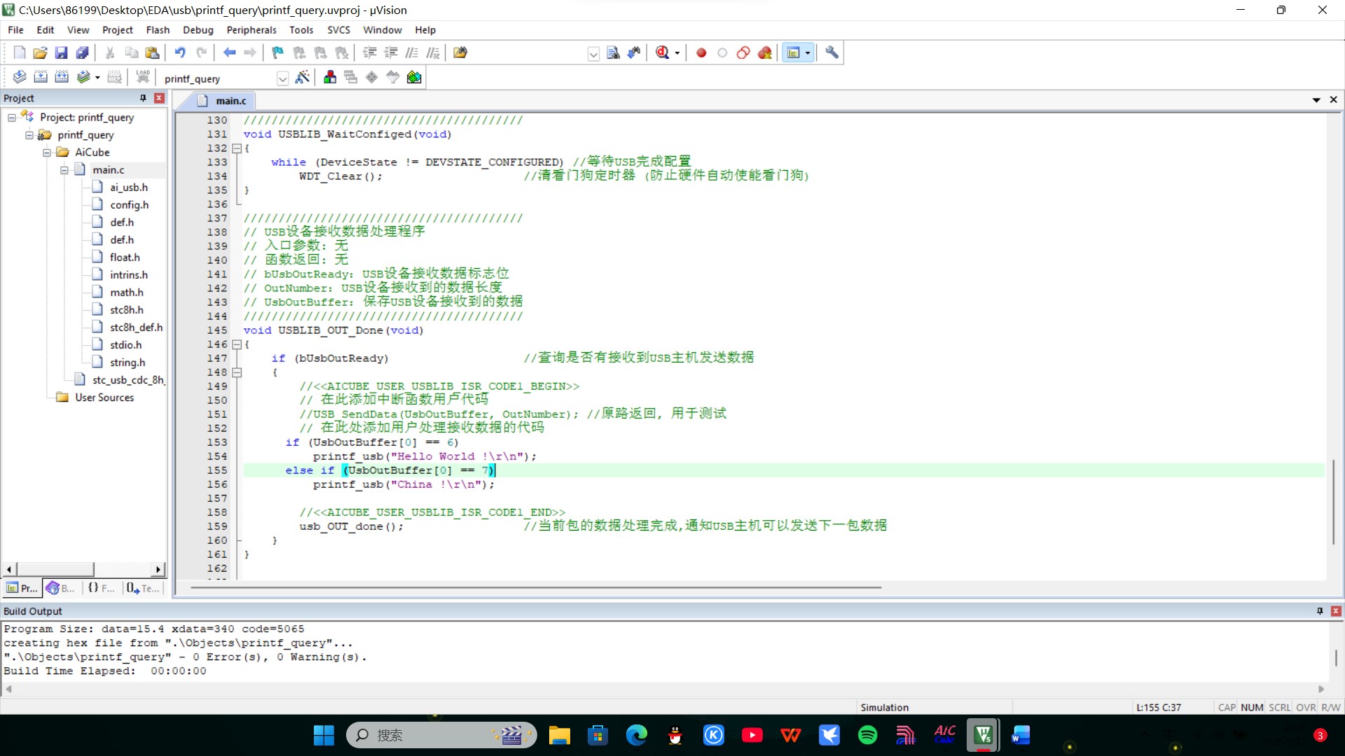Collapse the code fold at line 146

pyautogui.click(x=237, y=344)
